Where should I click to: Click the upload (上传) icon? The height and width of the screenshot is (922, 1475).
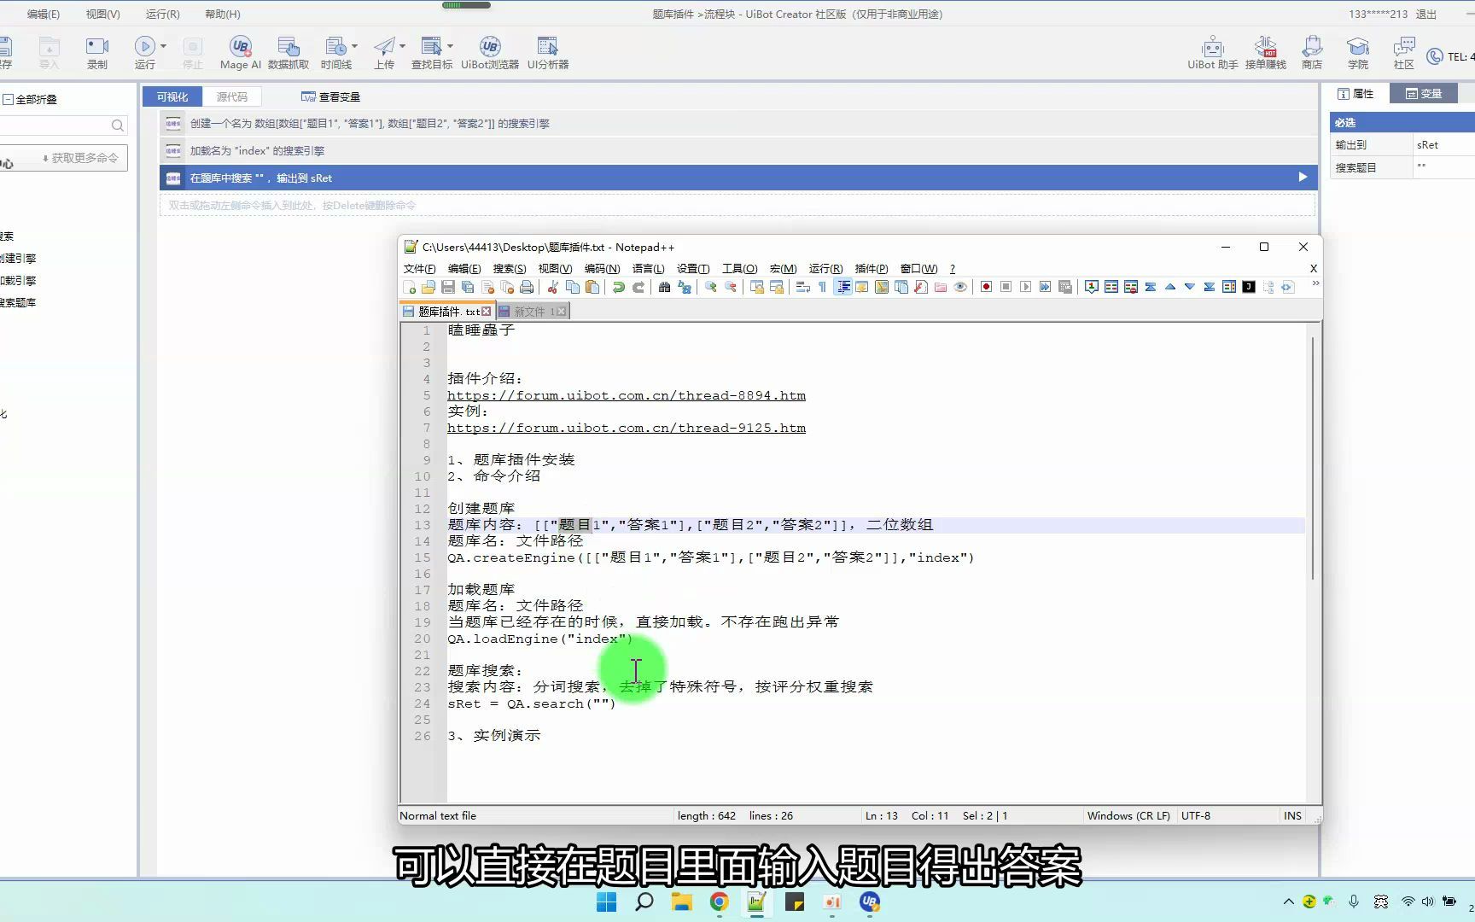coord(384,53)
